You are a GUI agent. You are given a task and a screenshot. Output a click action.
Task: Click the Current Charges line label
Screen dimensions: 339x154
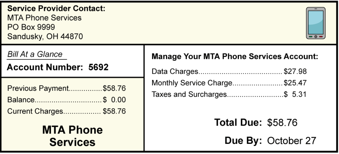click(35, 111)
